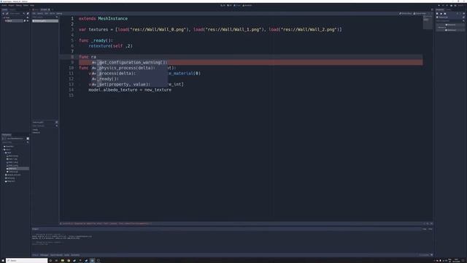The height and width of the screenshot is (263, 467).
Task: Select the highlighted Wall.gd file
Action: [18, 169]
